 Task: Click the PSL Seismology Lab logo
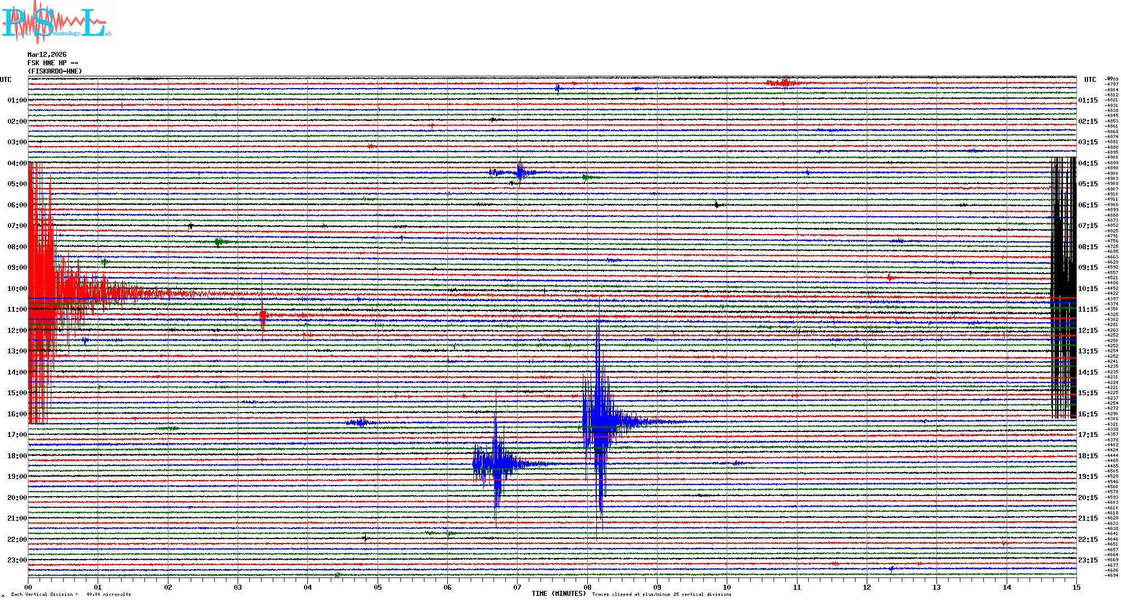56,22
